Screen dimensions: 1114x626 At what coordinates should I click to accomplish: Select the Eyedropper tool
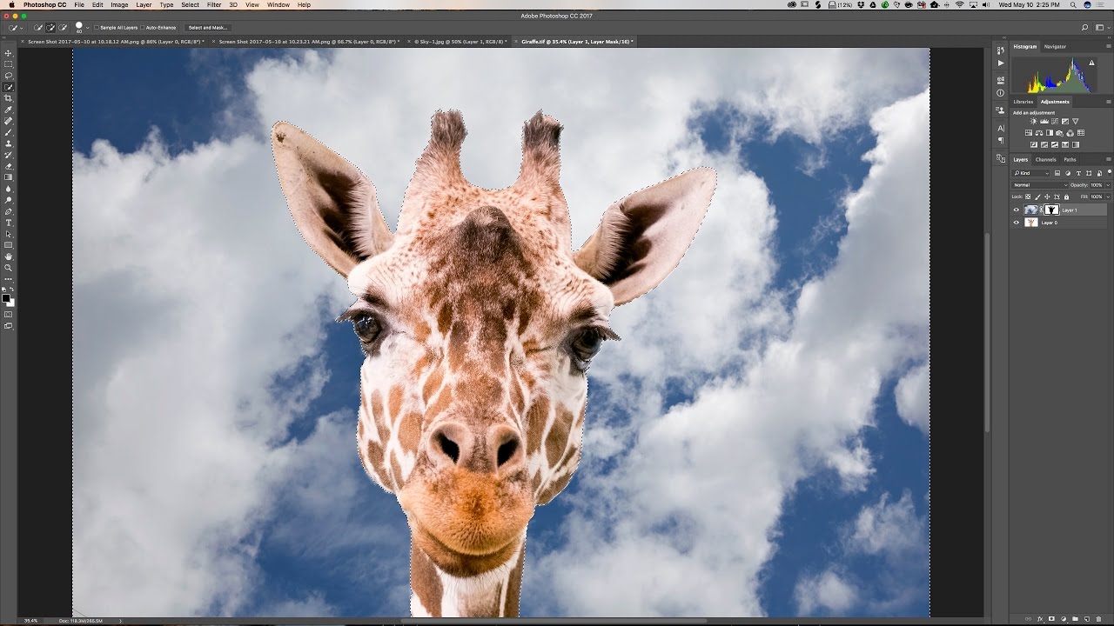tap(9, 110)
